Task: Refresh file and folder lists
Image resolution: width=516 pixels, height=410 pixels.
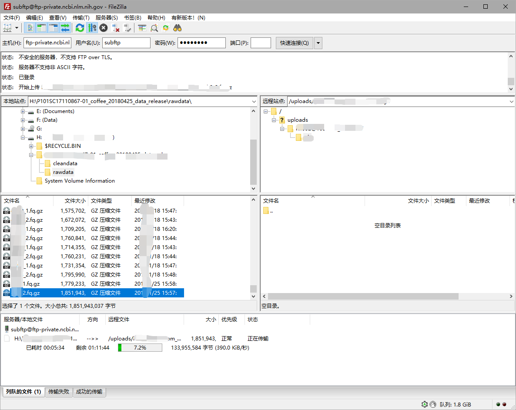Action: pyautogui.click(x=80, y=28)
